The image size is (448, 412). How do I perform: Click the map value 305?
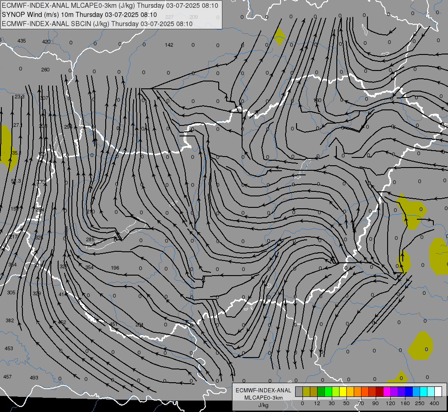pos(11,293)
